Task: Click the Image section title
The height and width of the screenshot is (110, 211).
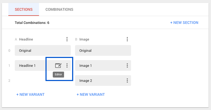Action: coord(84,39)
